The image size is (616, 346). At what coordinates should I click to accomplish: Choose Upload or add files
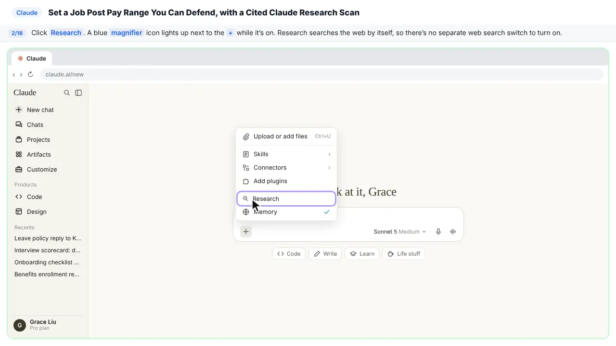point(286,136)
